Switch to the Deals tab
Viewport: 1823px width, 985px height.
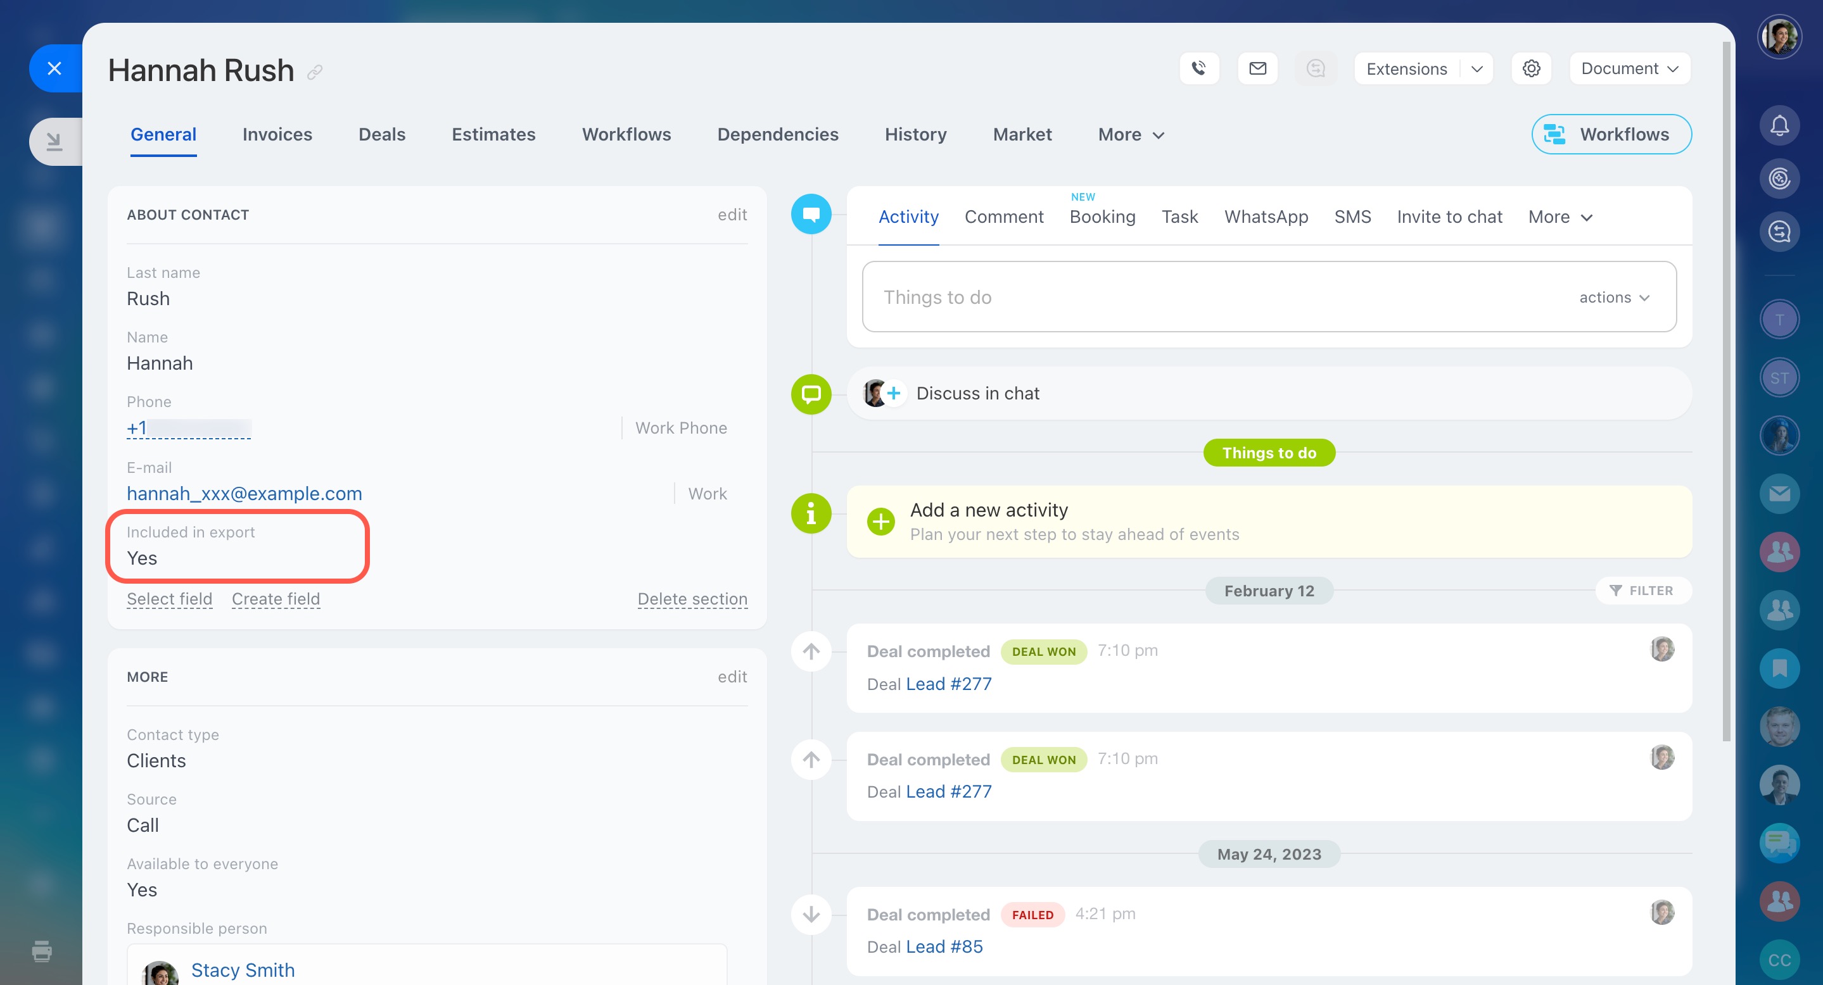(381, 134)
